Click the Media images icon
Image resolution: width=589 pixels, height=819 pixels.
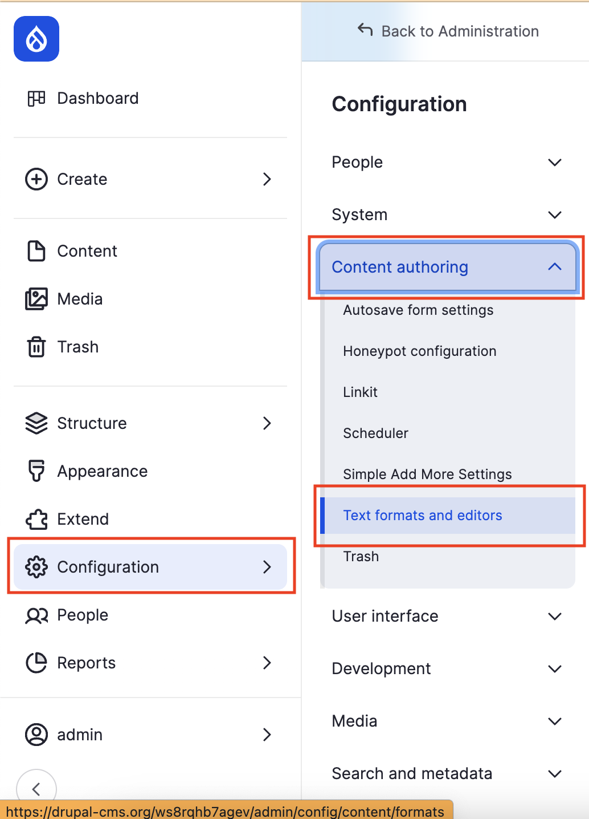36,299
